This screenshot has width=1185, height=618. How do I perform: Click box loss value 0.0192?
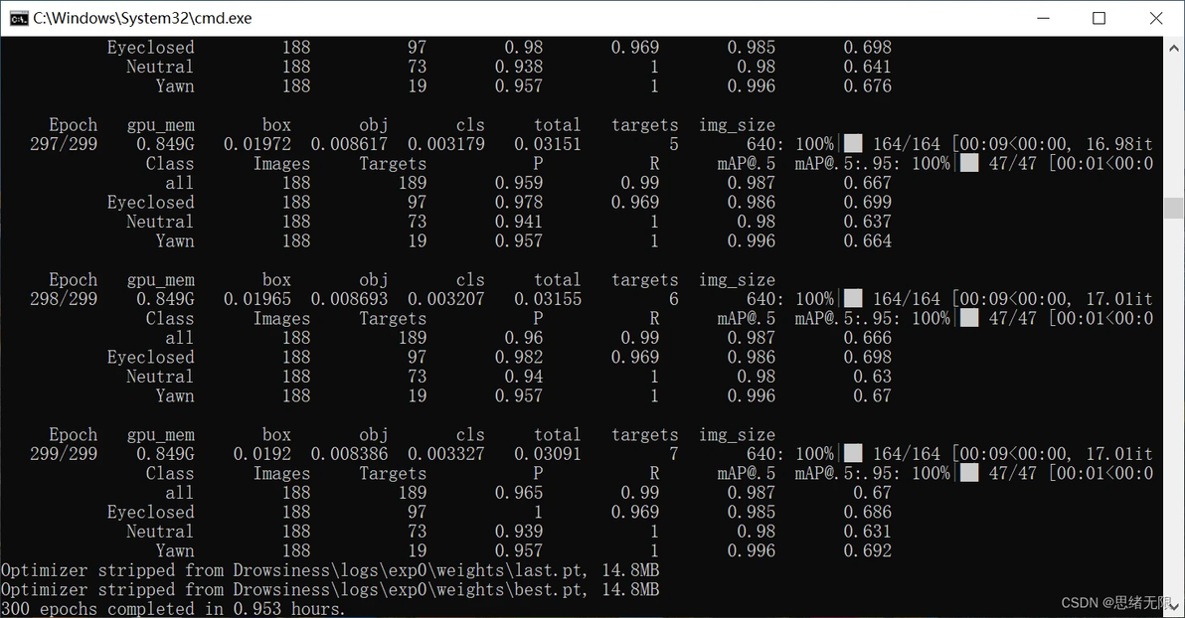(x=262, y=453)
